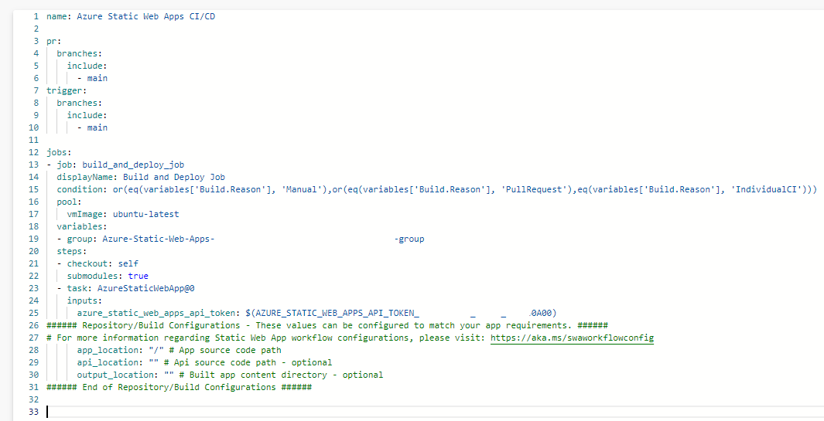Open the aka.ms/swaworkflowconfig link
The height and width of the screenshot is (421, 824).
(572, 338)
